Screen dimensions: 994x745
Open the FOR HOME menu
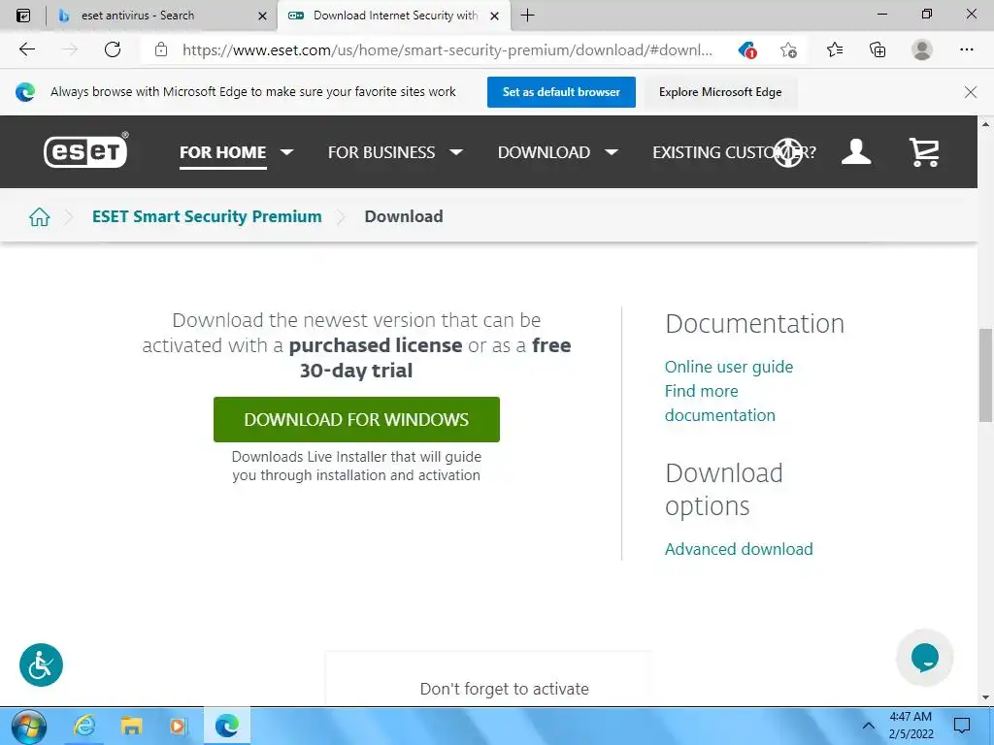point(222,152)
